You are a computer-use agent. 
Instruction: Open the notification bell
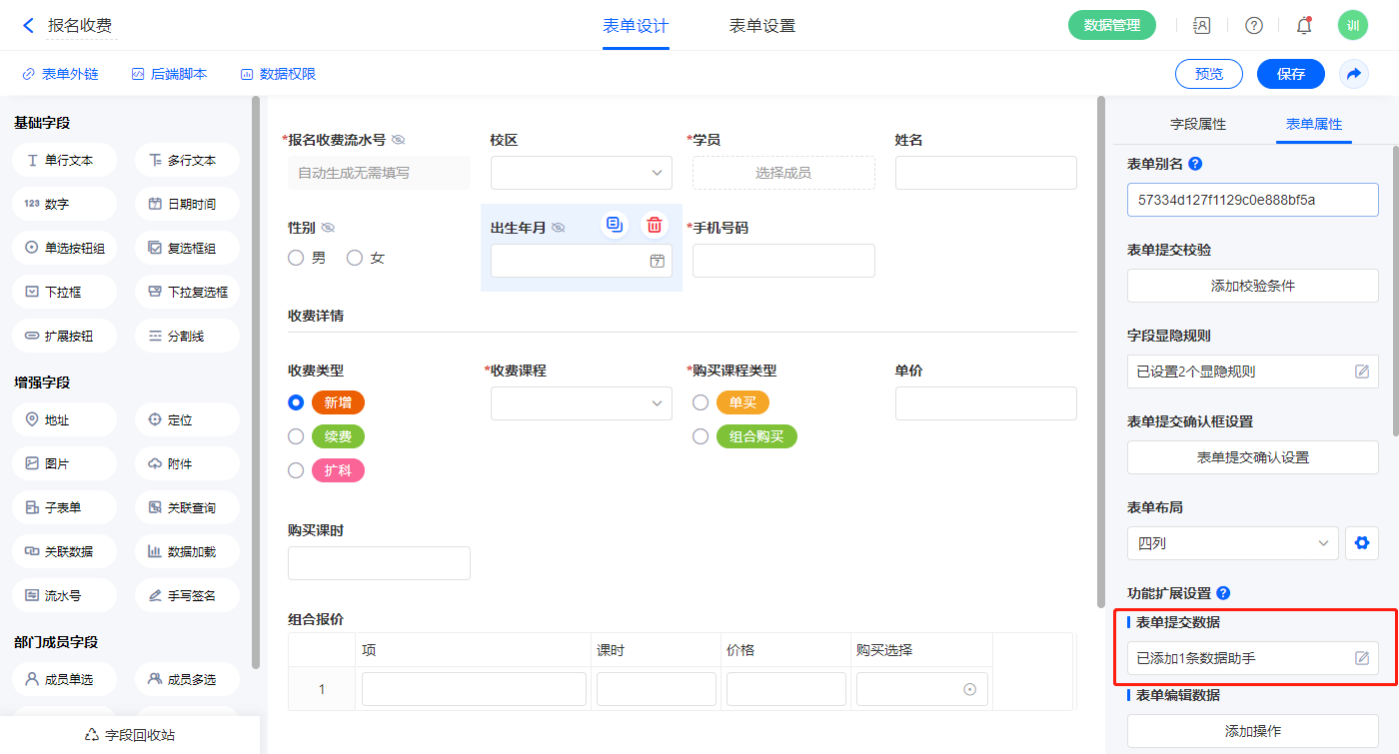click(1303, 26)
